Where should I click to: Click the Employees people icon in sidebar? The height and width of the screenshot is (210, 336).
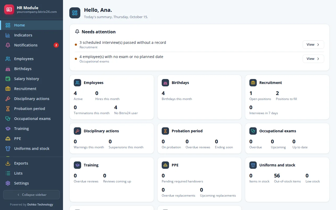tap(8, 59)
